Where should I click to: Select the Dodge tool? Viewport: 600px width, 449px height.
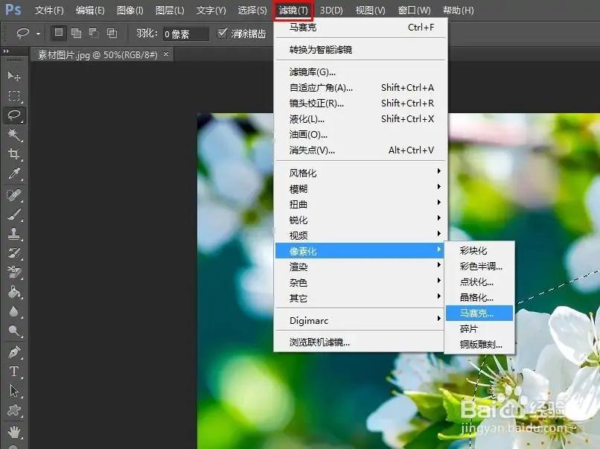[14, 331]
